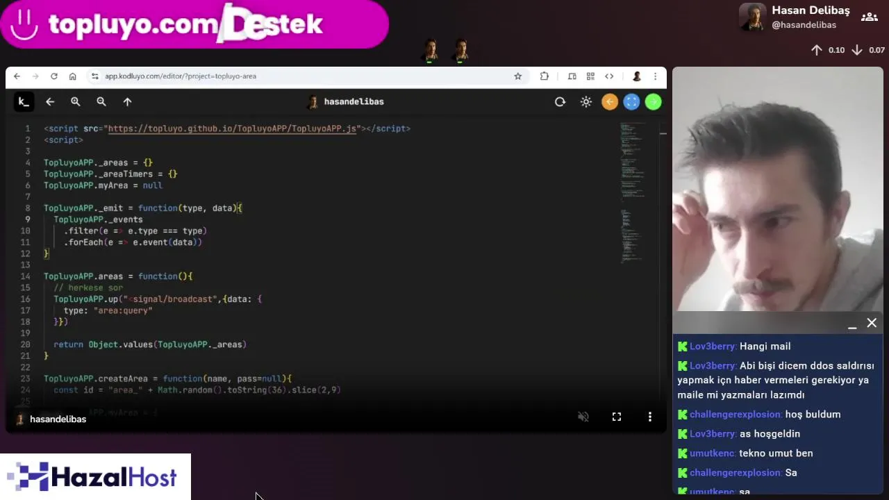889x500 pixels.
Task: Bookmark this page with the star
Action: click(x=517, y=76)
